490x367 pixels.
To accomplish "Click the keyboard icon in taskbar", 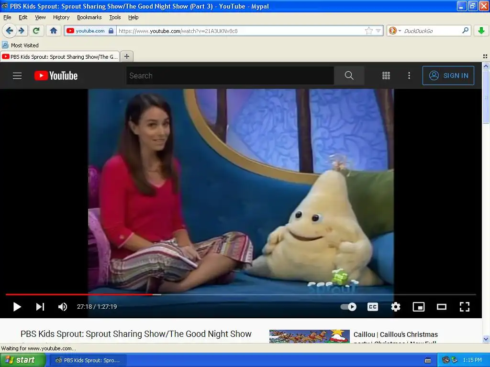I will [x=428, y=360].
